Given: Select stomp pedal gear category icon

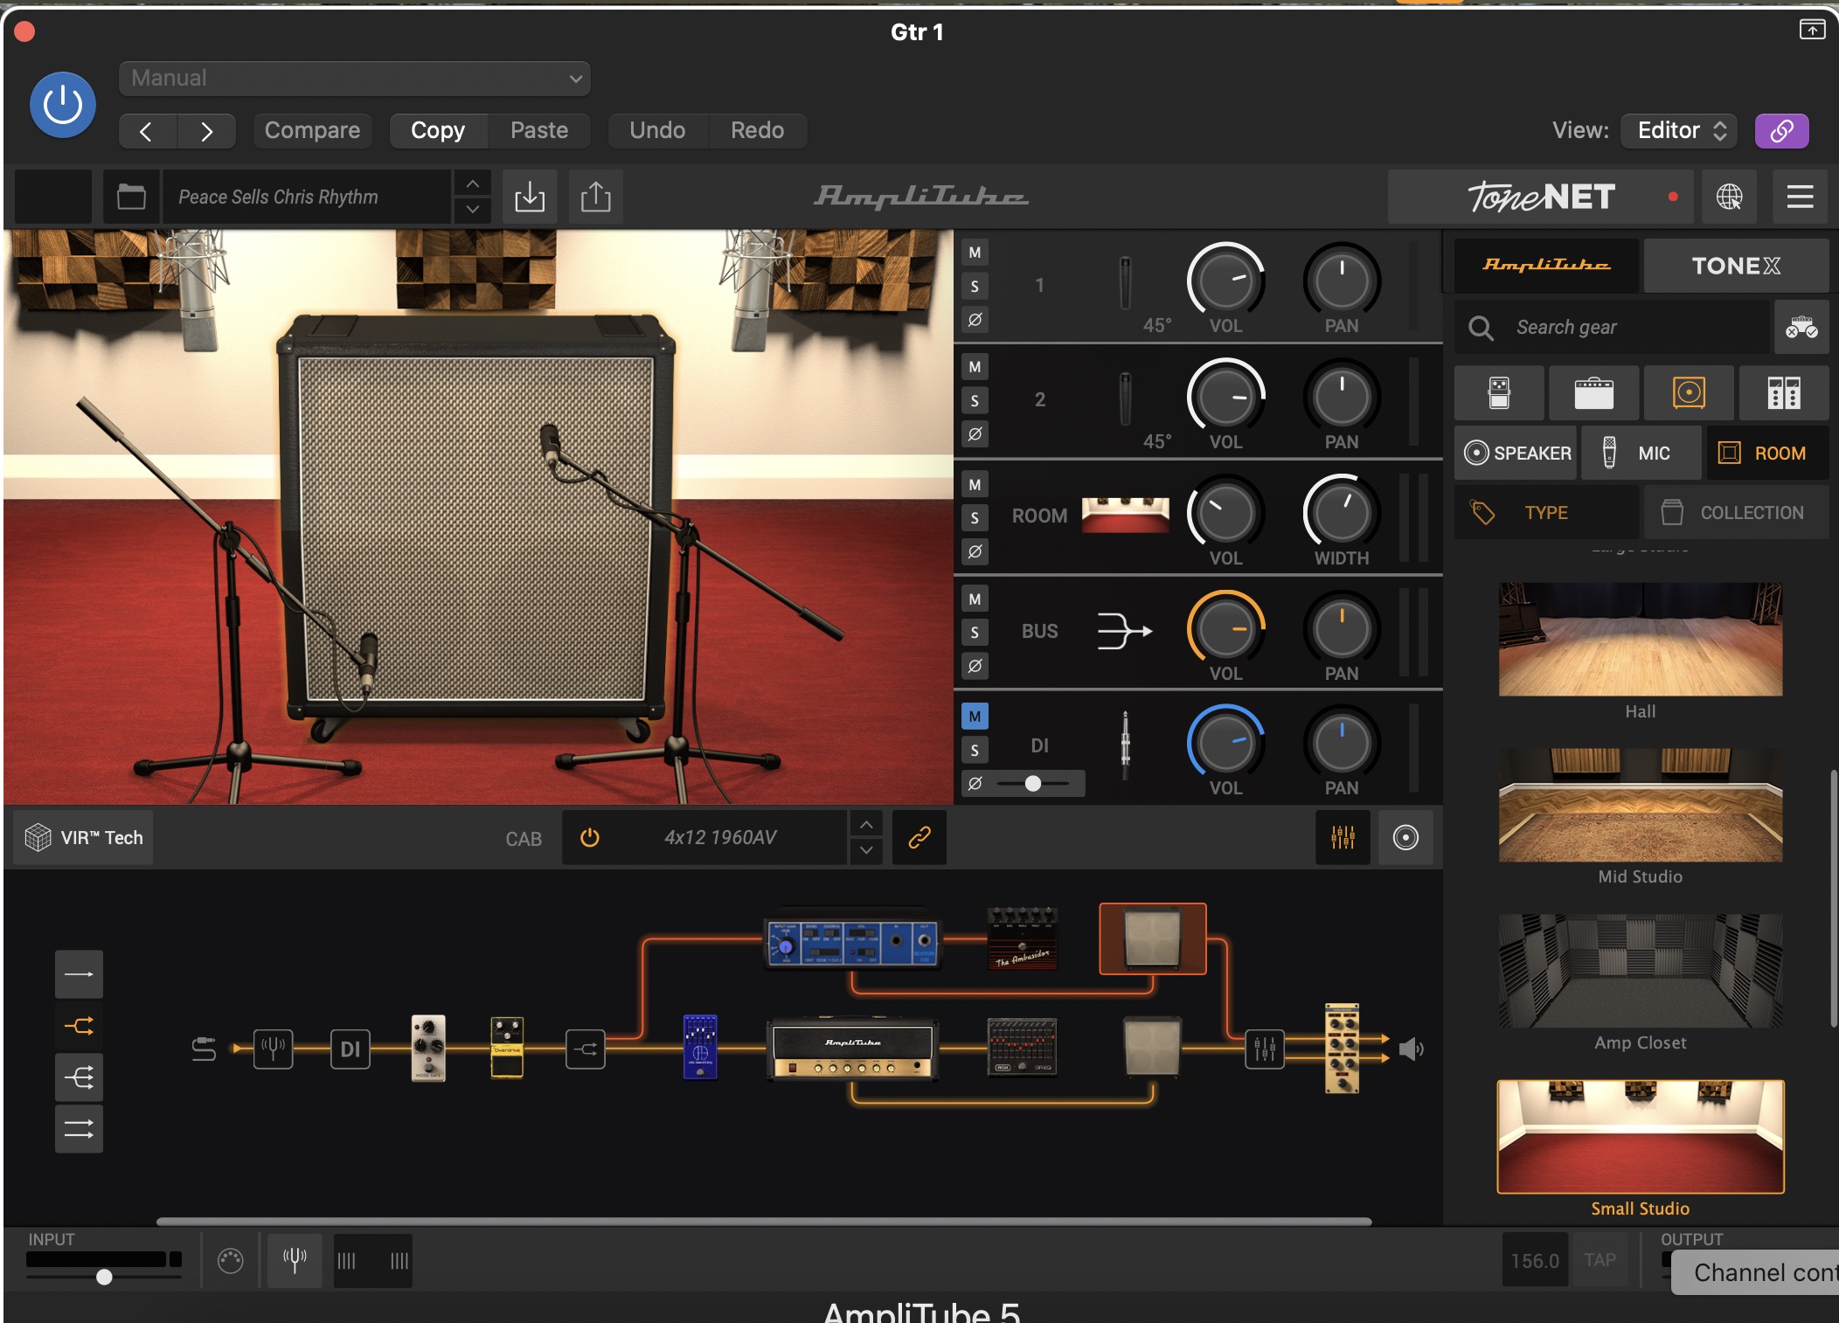Looking at the screenshot, I should click(1499, 393).
